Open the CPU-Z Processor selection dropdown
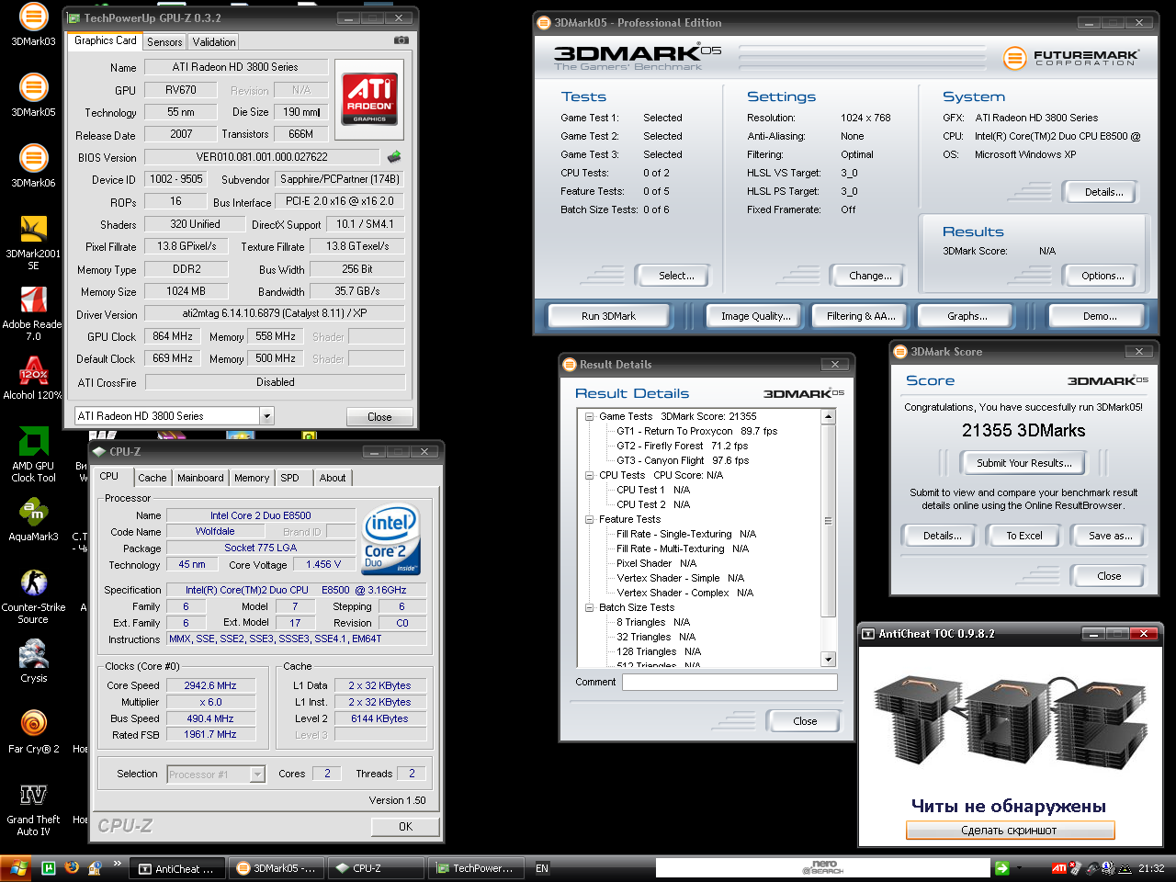The height and width of the screenshot is (882, 1176). tap(257, 775)
